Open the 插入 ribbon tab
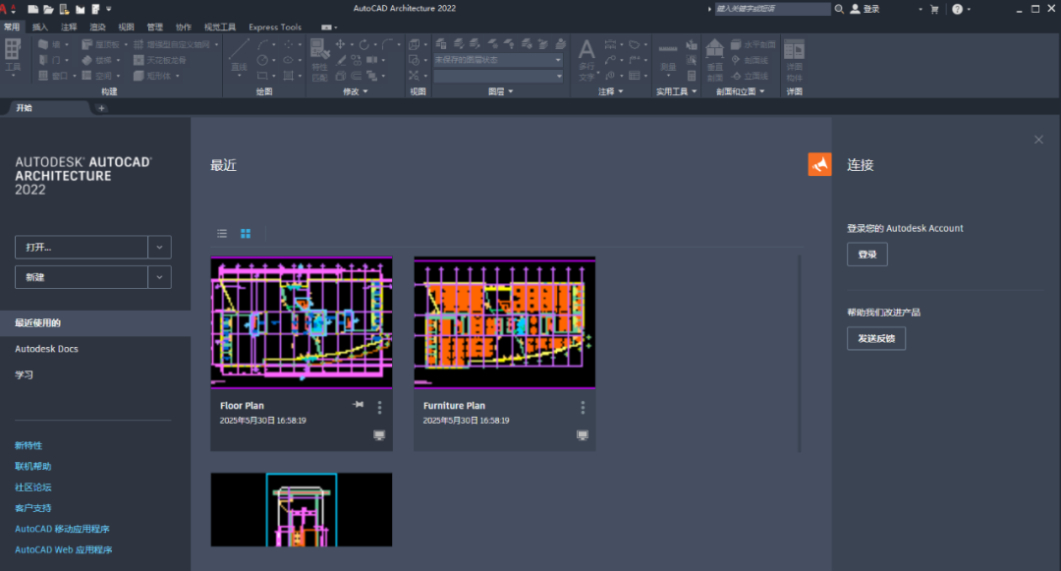 pos(39,27)
